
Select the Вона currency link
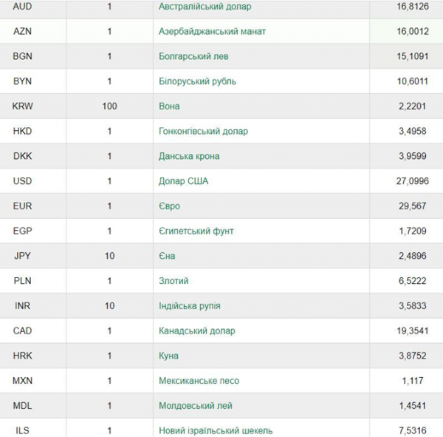click(169, 106)
